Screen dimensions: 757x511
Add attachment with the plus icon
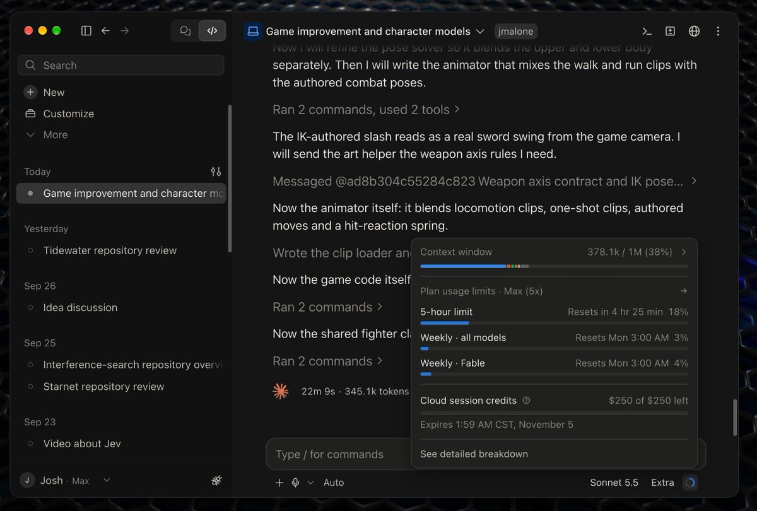[x=279, y=483]
